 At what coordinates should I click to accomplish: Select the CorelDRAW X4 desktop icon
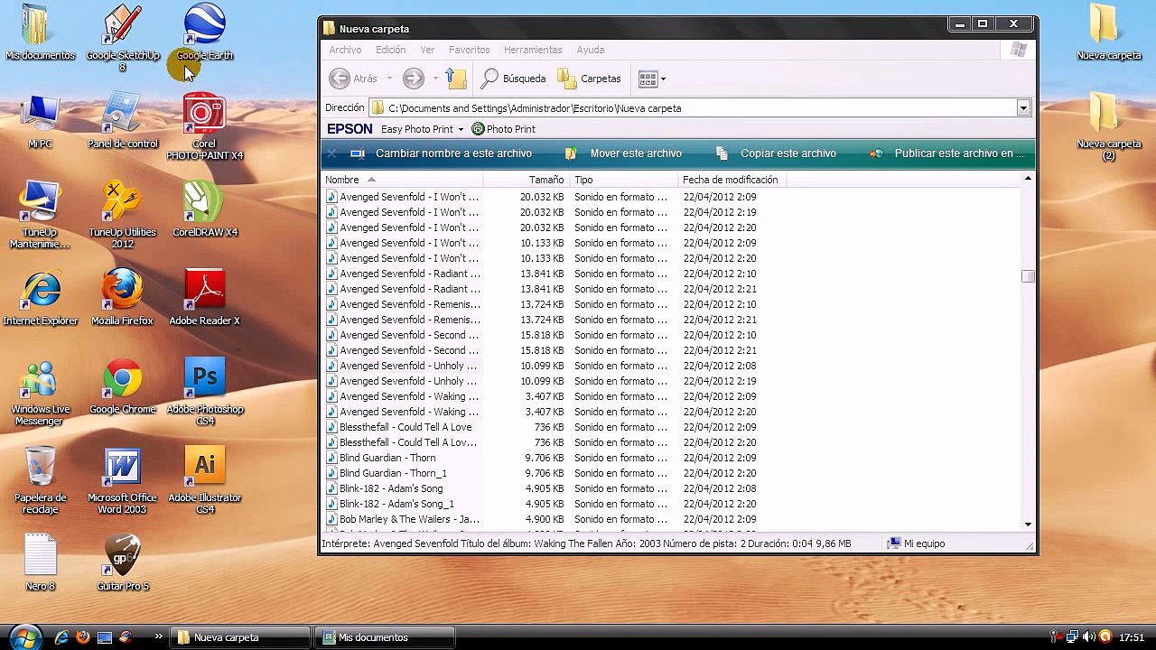[x=204, y=209]
